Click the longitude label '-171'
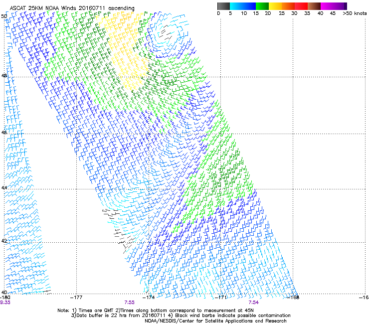Screen dimensions: 369x324 point(221,298)
